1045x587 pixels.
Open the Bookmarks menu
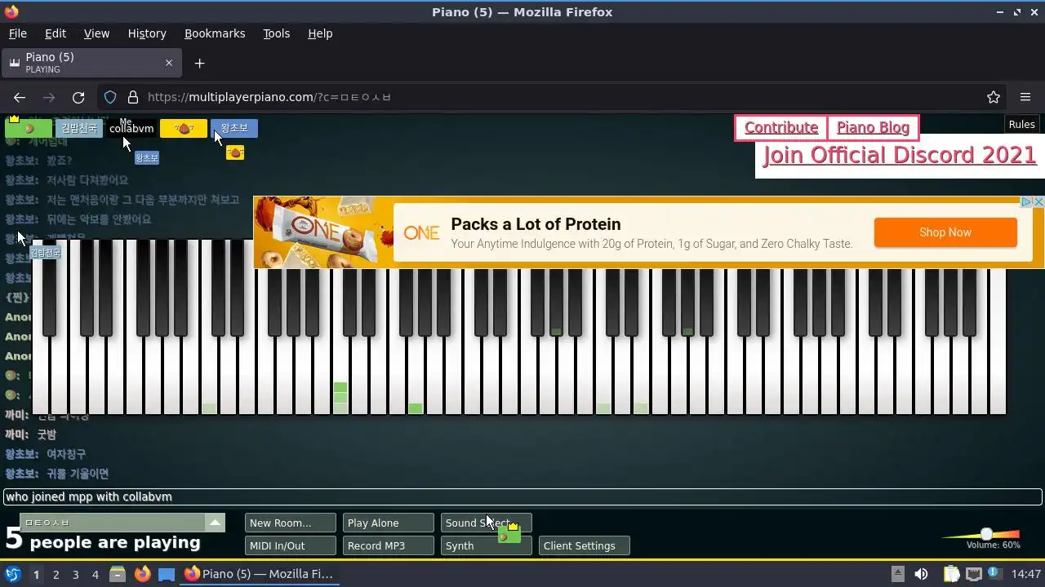(215, 33)
